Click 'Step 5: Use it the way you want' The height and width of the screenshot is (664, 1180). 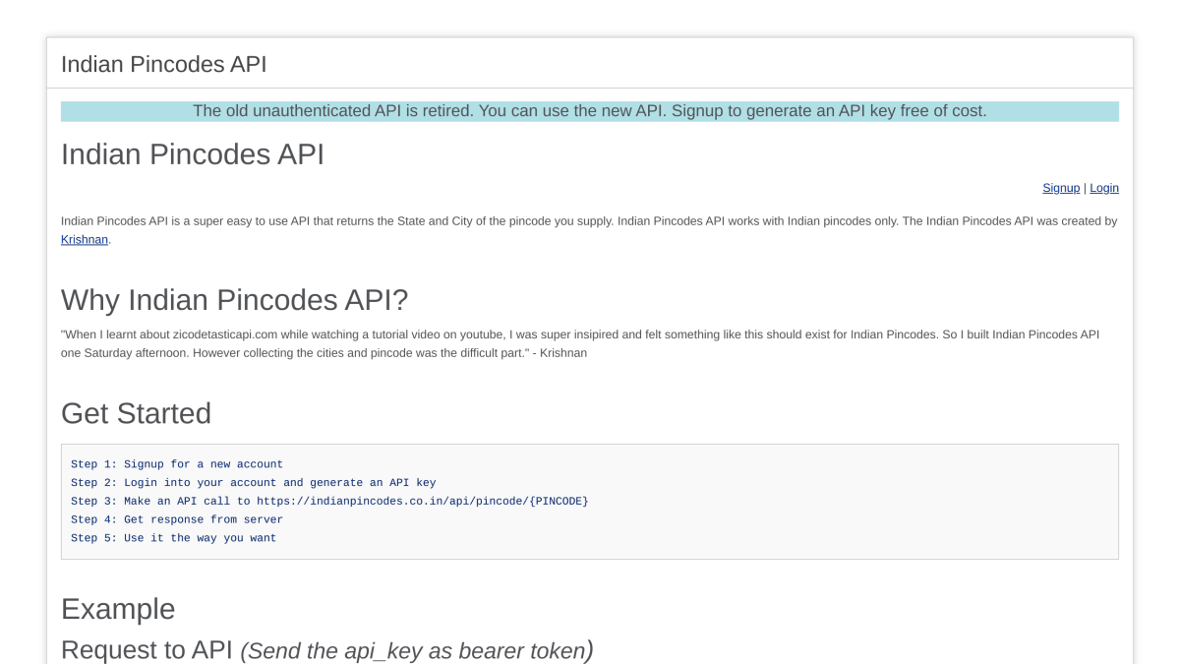click(x=174, y=538)
